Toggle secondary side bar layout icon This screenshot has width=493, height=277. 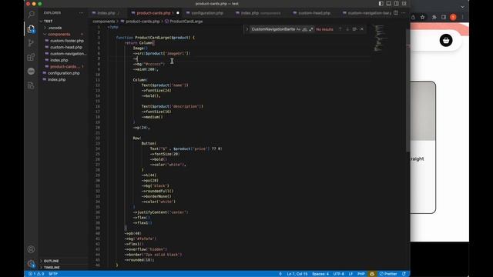click(x=397, y=4)
